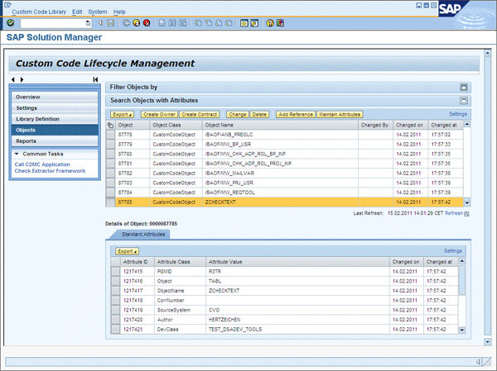Screen dimensions: 497x371
Task: Collapse the sidebar with the bar-arrow icon
Action: coord(95,79)
